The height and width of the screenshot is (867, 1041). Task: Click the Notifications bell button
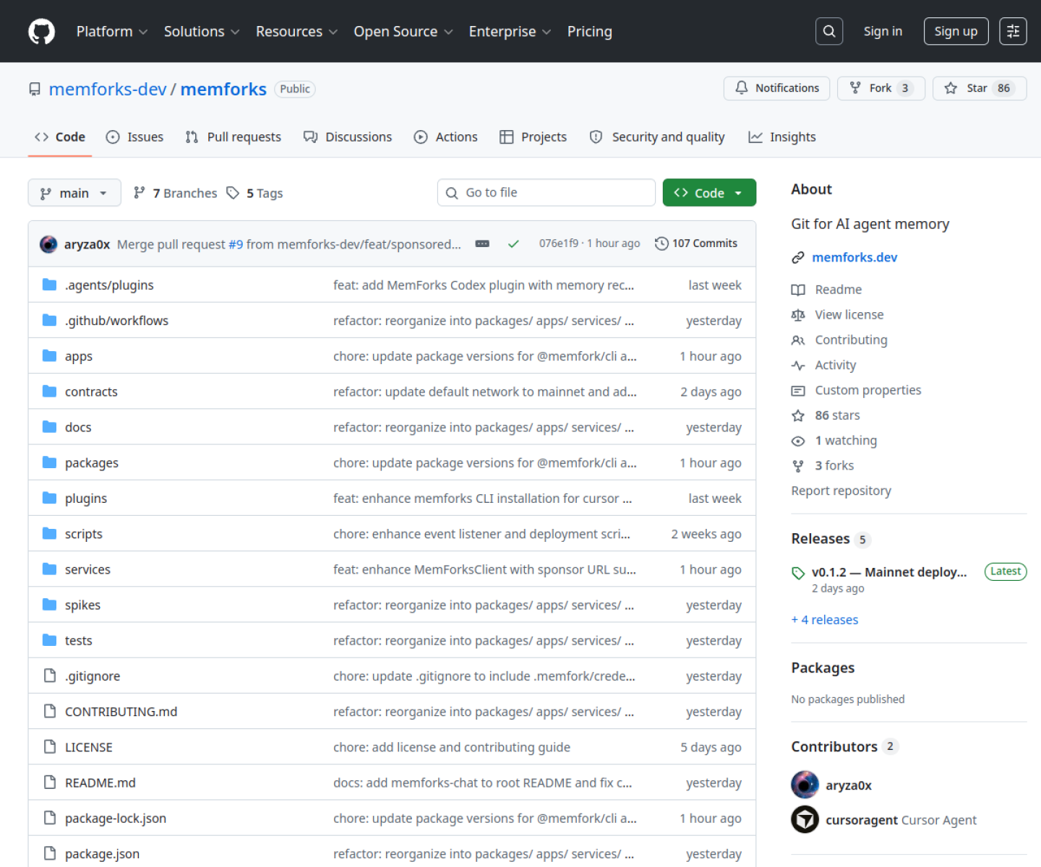777,88
